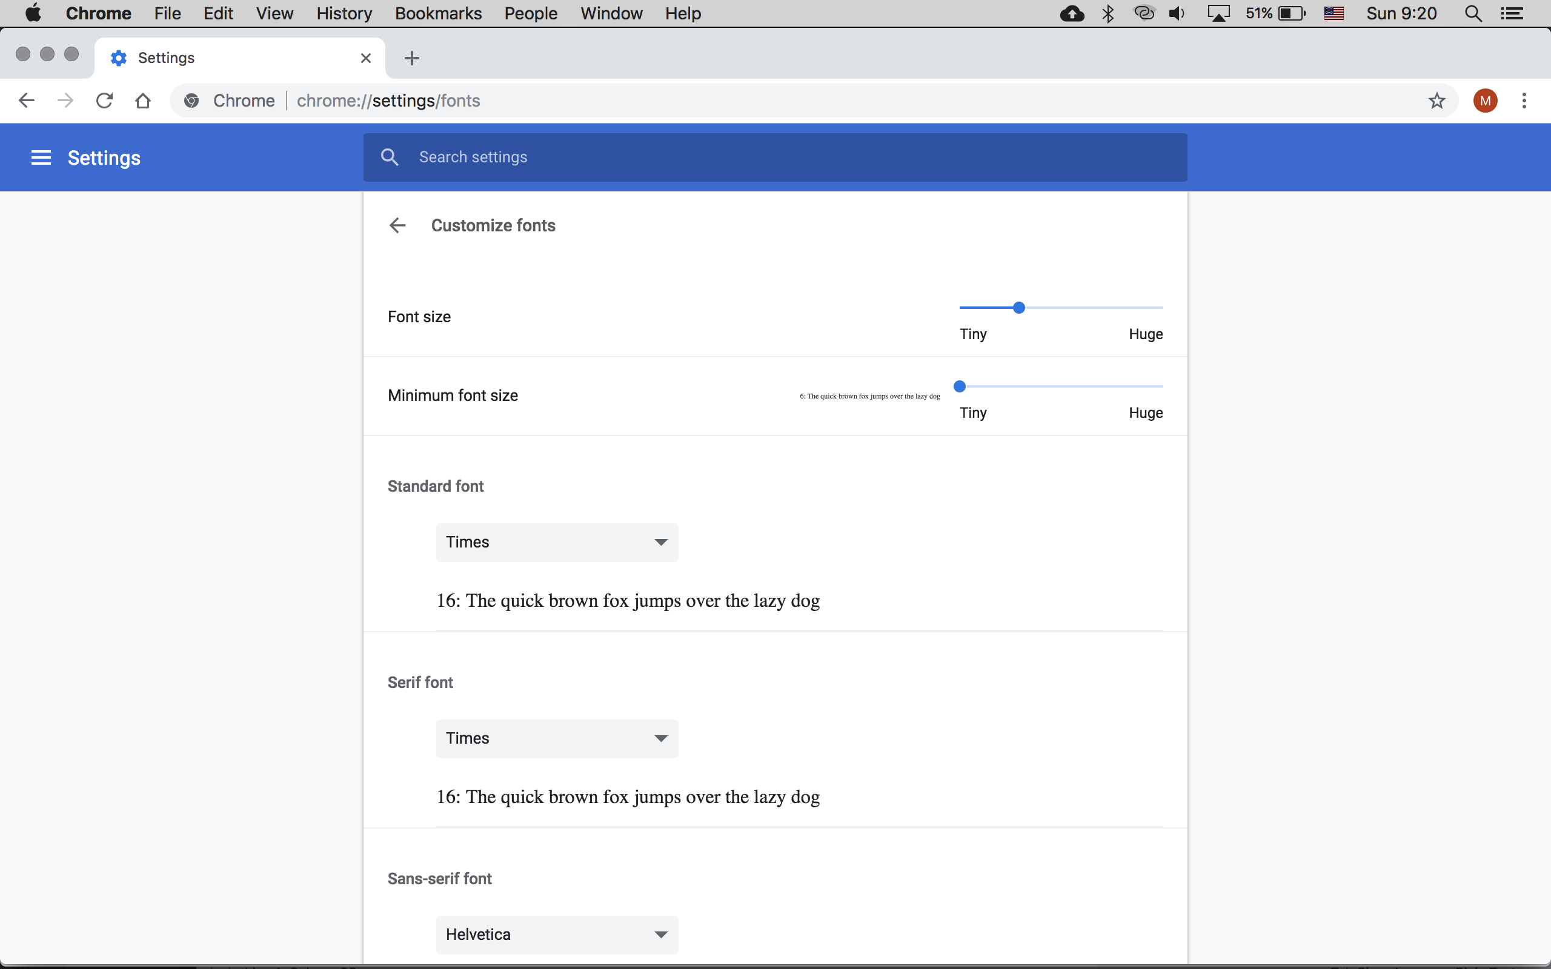
Task: Expand the Standard font Times dropdown
Action: coord(556,542)
